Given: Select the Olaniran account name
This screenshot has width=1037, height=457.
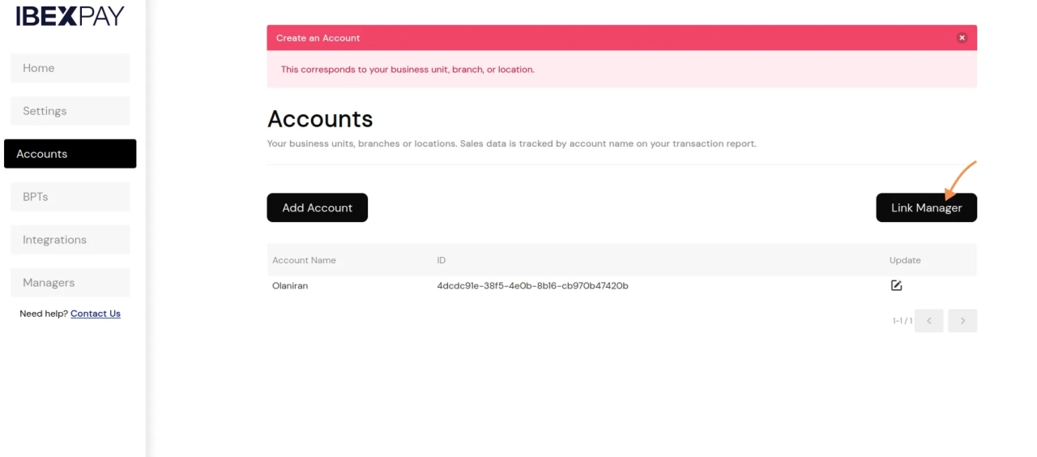Looking at the screenshot, I should click(x=290, y=286).
